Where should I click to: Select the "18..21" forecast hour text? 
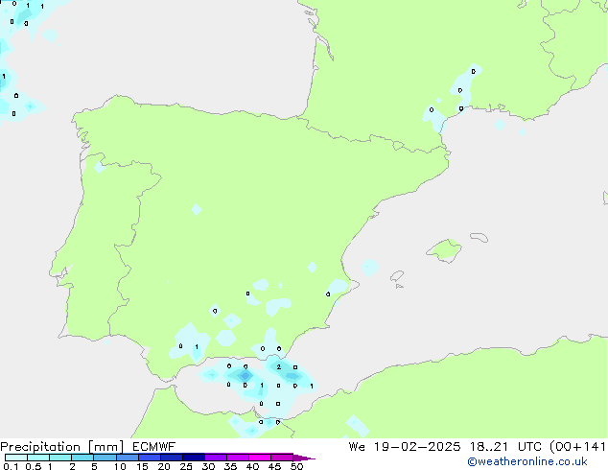[488, 447]
